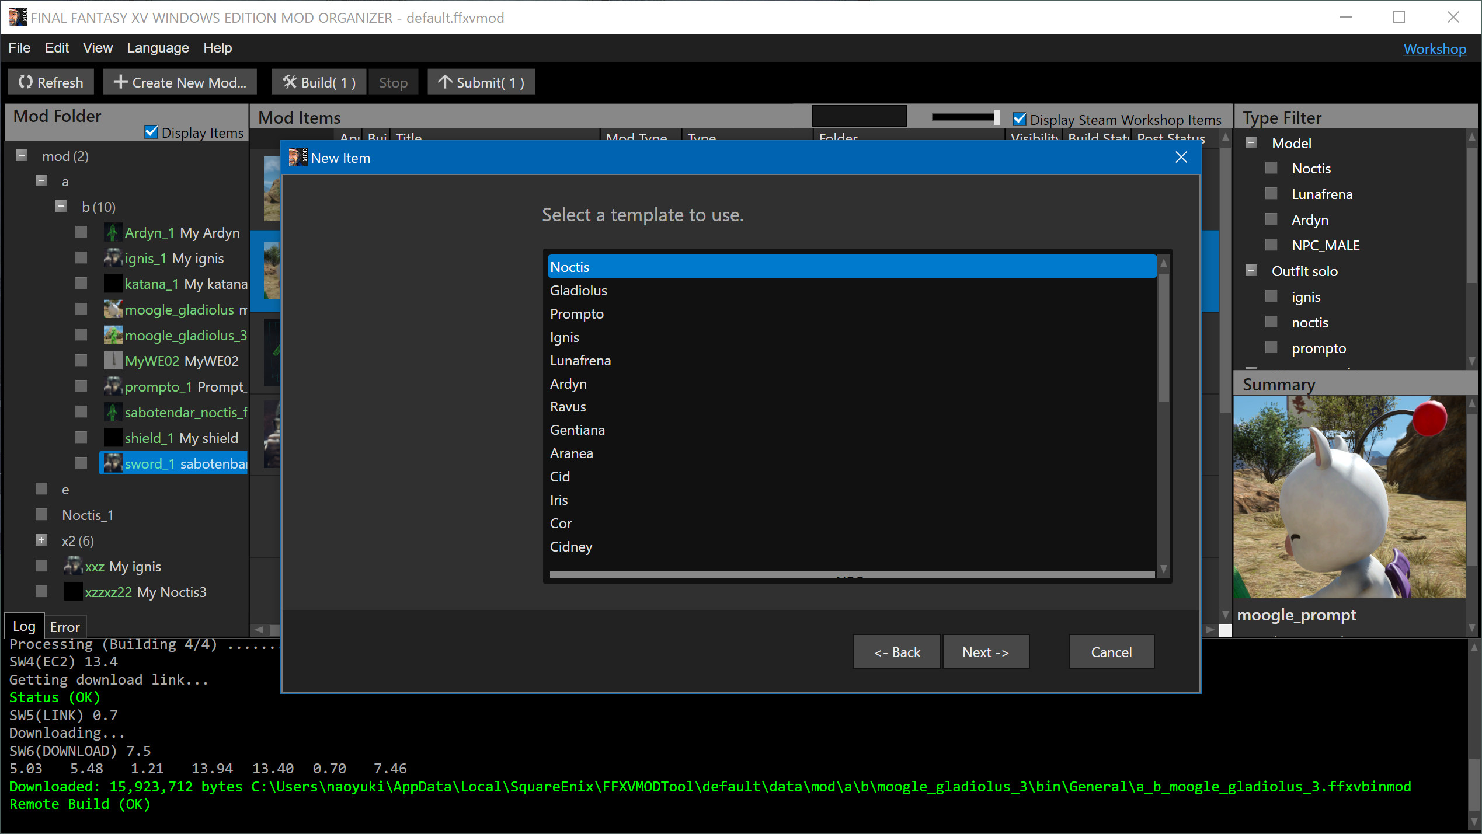This screenshot has height=834, width=1482.
Task: Click the Ardyn_1 character icon in tree
Action: (112, 232)
